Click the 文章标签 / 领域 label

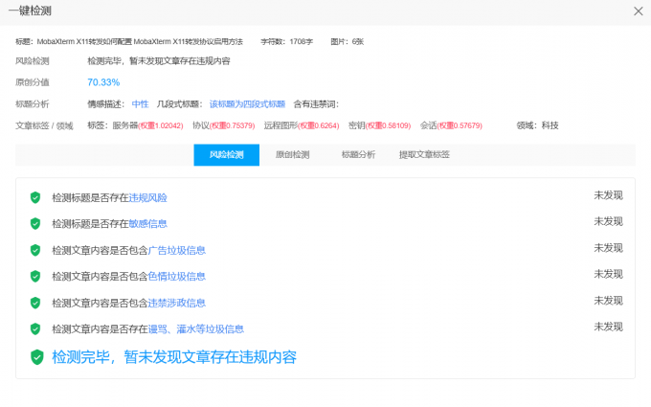click(44, 125)
